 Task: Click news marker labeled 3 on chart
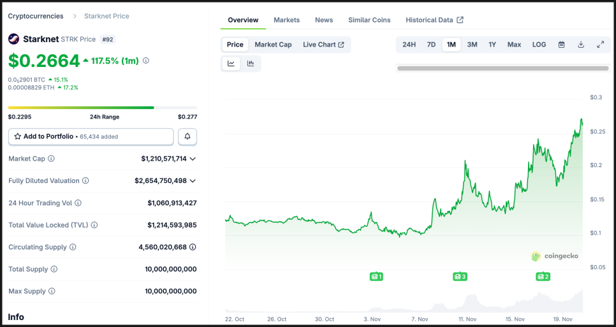(x=460, y=277)
